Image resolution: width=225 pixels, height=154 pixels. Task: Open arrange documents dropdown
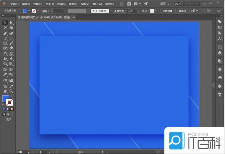[x=137, y=4]
